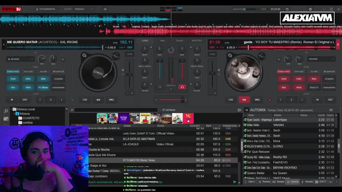
Task: Toggle Instru stem pad on deck A
Action: [28, 79]
